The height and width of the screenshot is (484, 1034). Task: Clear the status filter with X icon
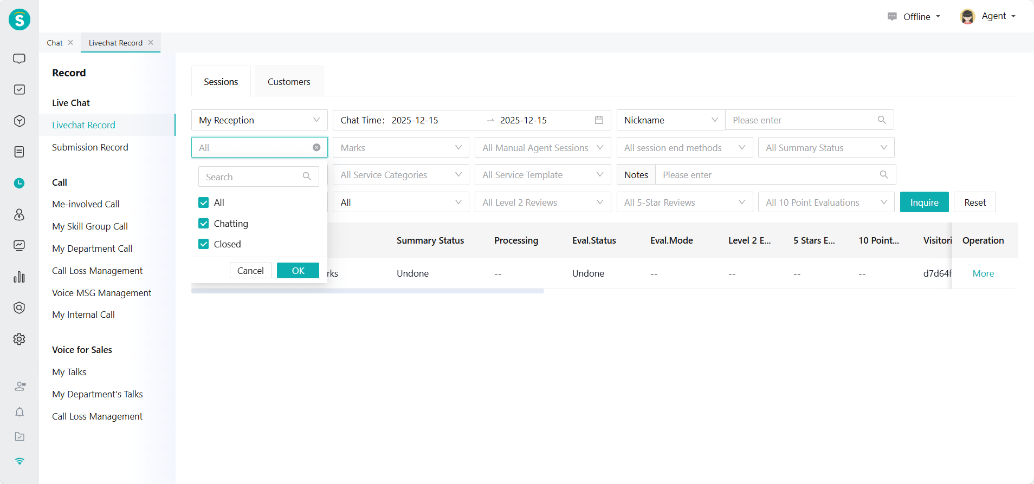point(316,148)
